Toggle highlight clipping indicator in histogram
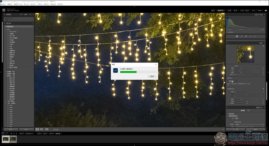Image resolution: width=269 pixels, height=146 pixels. point(264,18)
